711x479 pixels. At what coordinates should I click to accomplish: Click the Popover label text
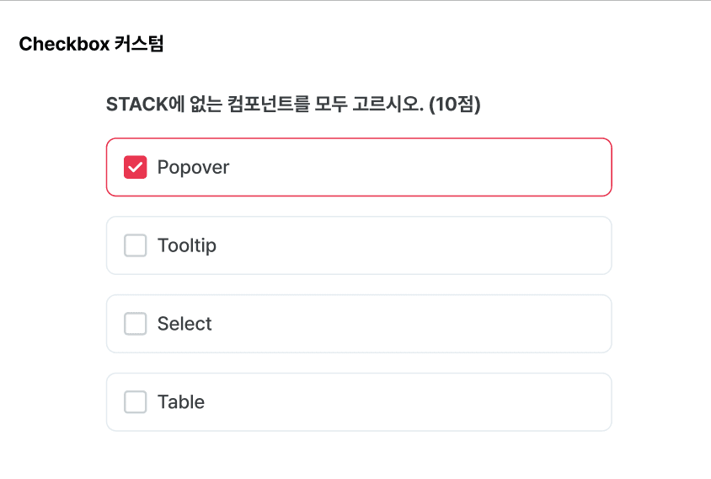pyautogui.click(x=193, y=168)
